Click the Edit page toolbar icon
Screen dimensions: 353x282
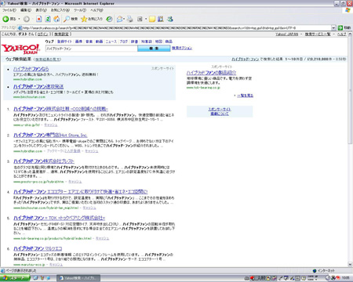tap(140, 19)
